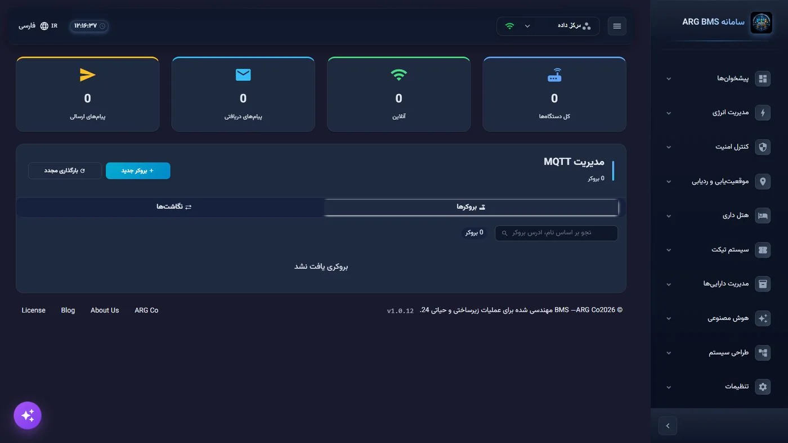Click the ARG BMS logo image

click(761, 23)
